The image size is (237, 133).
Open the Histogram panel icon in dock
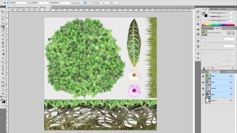[x=198, y=29]
